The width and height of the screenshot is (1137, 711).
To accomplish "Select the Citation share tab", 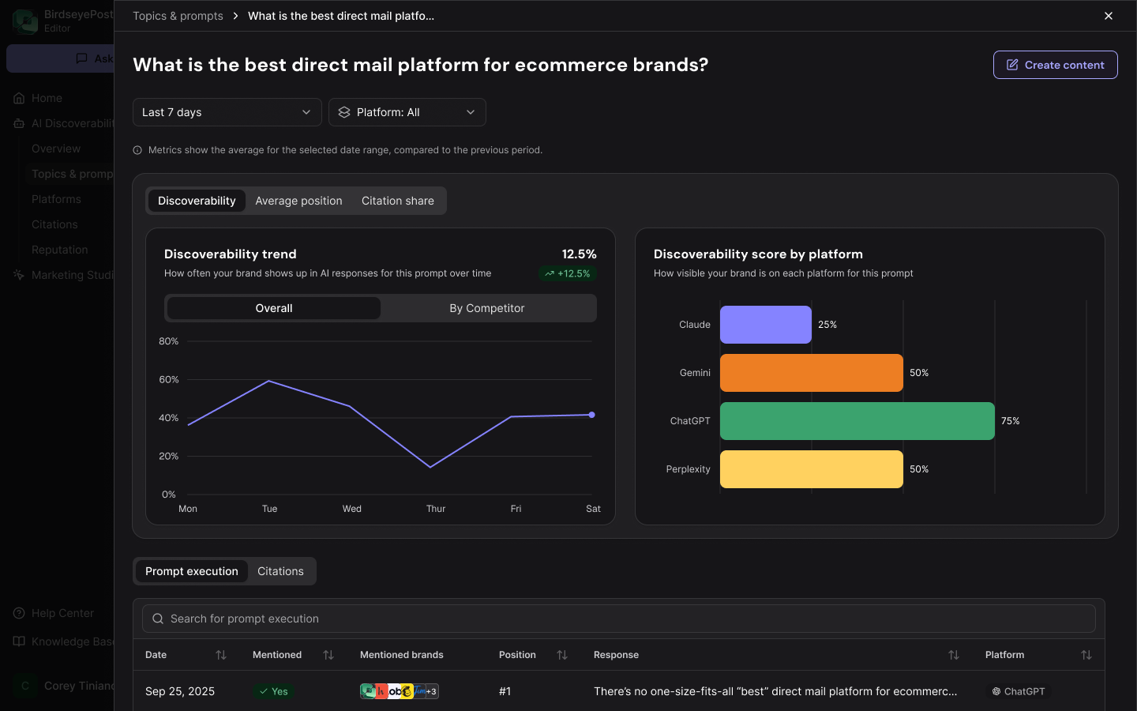I will click(x=398, y=201).
